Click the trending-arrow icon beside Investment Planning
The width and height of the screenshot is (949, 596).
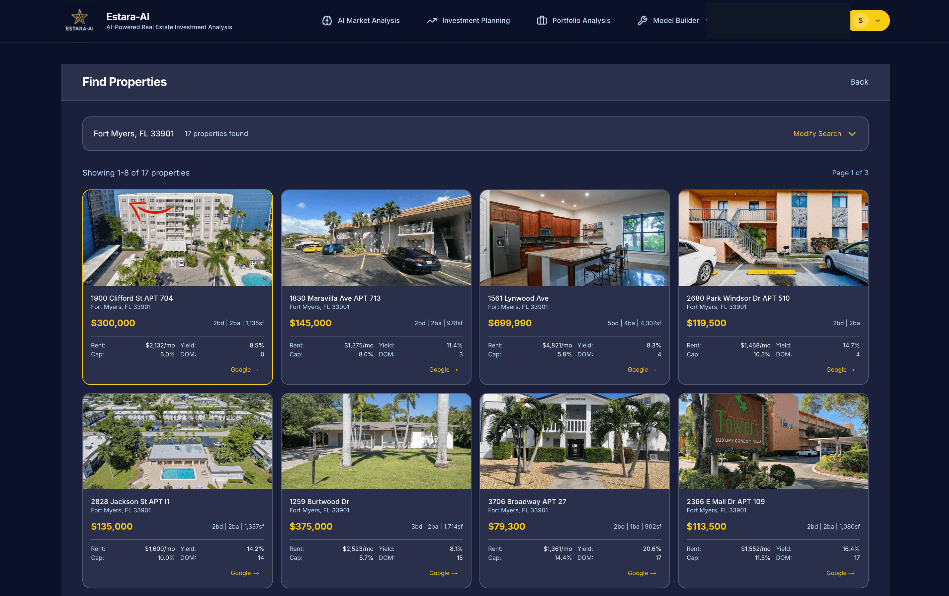point(432,21)
